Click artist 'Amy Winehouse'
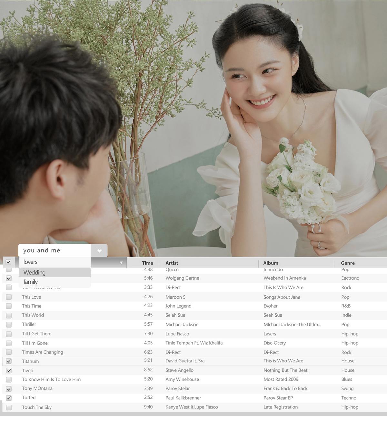The width and height of the screenshot is (387, 422). 182,379
